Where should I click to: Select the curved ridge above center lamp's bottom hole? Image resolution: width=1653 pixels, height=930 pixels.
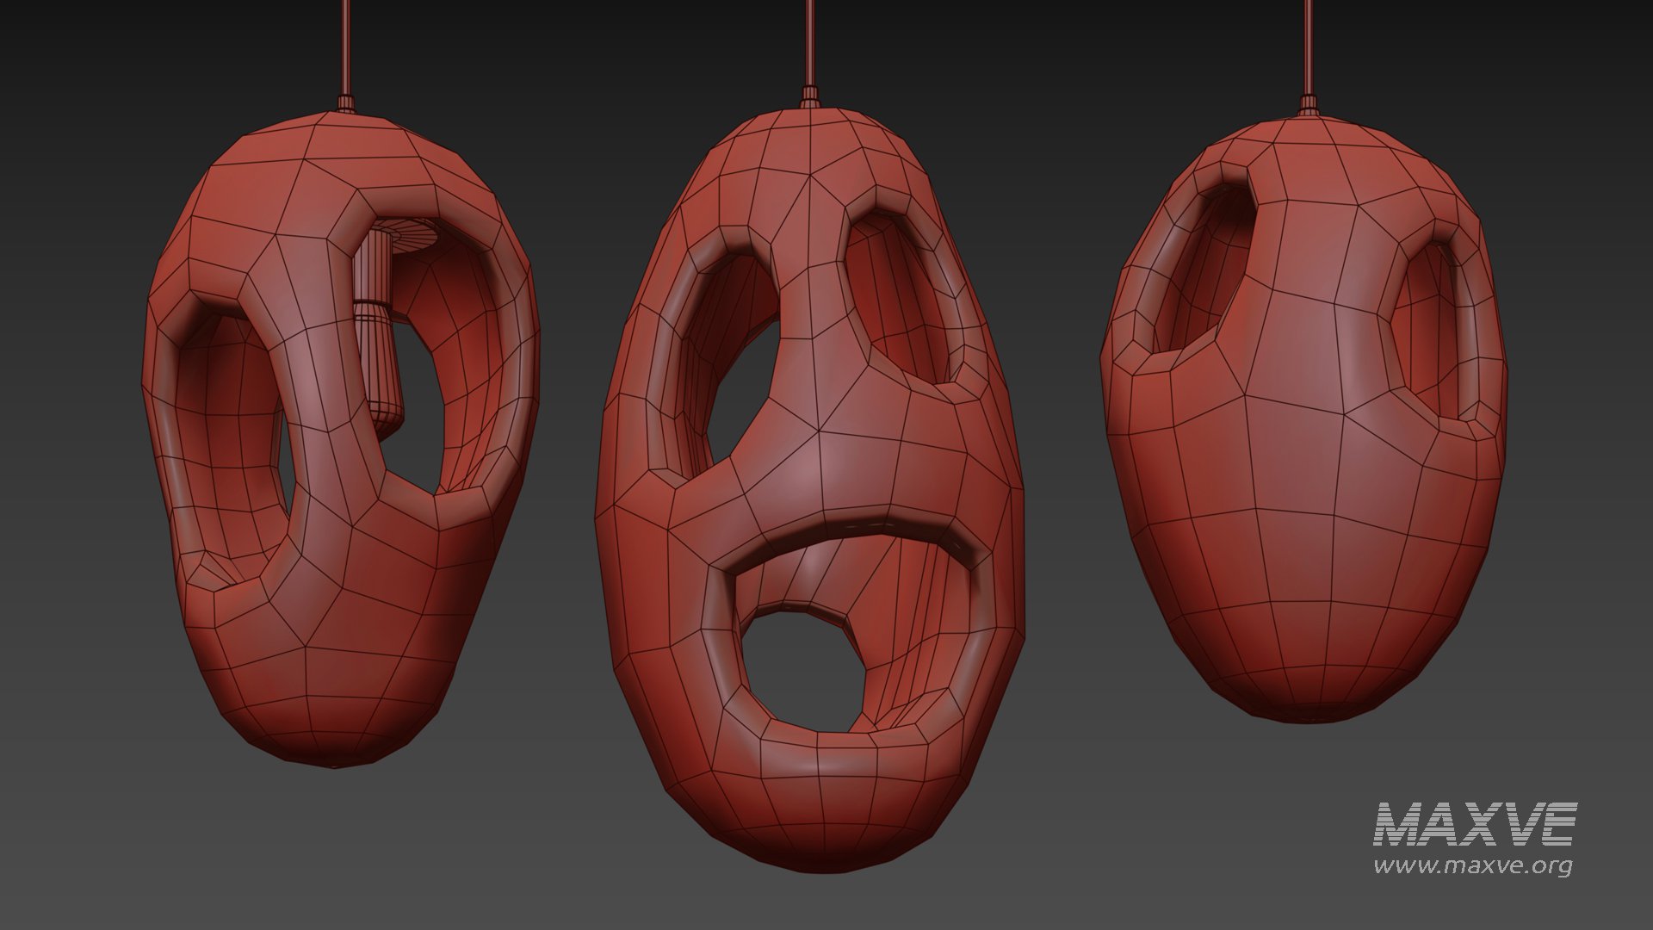point(857,525)
